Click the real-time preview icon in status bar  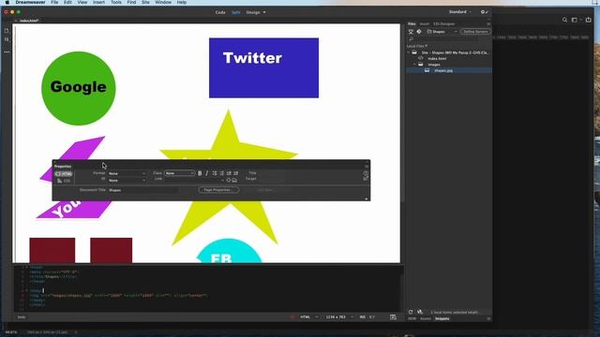point(393,317)
